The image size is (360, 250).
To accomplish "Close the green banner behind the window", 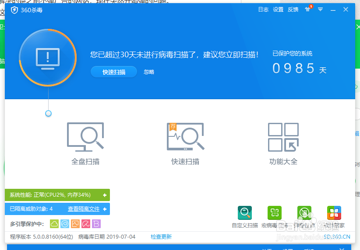I will point(358,27).
